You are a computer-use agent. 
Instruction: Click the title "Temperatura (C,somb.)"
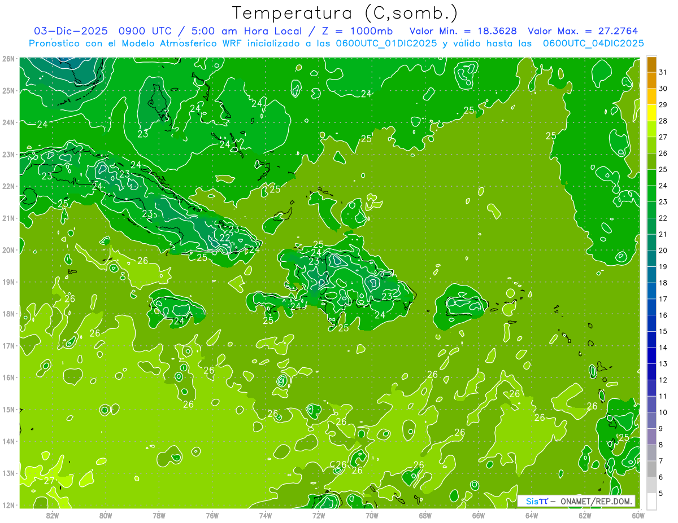346,13
